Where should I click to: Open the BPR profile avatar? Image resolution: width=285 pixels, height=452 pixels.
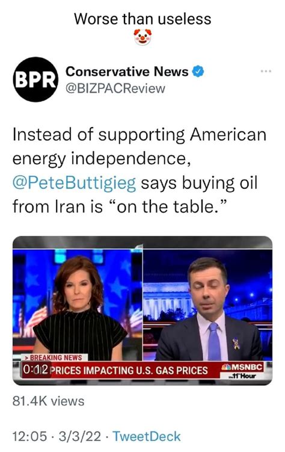pyautogui.click(x=35, y=79)
